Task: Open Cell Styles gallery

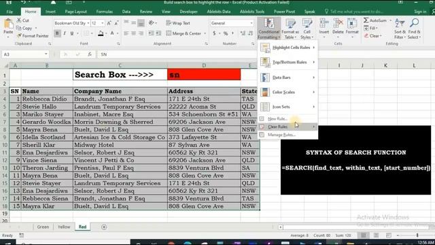Action: pyautogui.click(x=307, y=29)
